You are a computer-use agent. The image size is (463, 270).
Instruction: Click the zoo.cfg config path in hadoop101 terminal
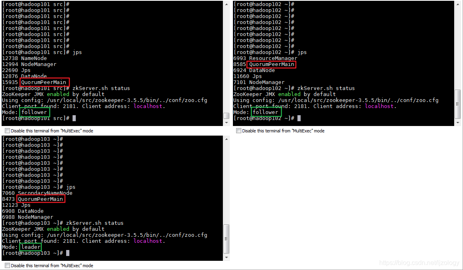point(127,100)
